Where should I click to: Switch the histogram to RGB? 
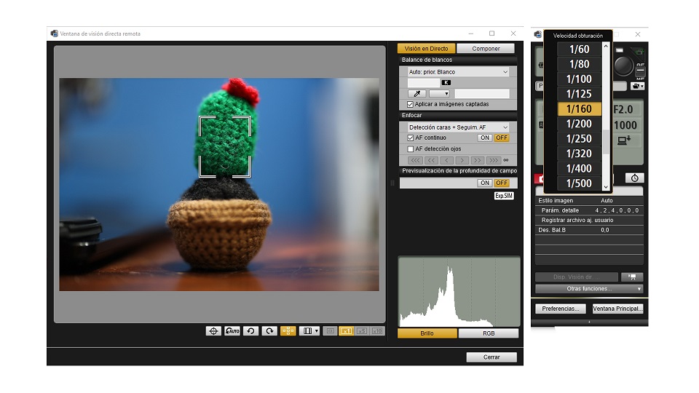coord(489,333)
